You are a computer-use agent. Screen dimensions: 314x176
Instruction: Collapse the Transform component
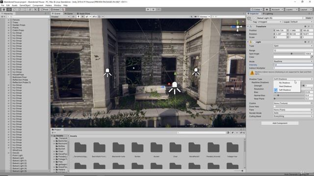pos(248,26)
